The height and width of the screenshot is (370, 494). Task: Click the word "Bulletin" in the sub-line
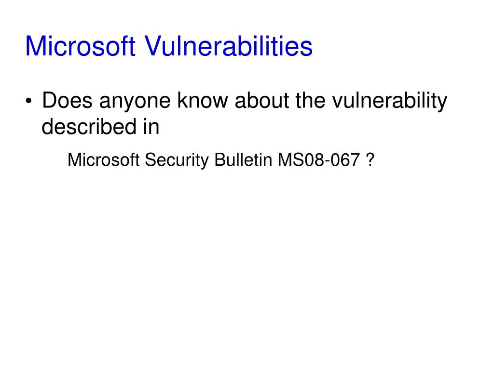[x=243, y=159]
